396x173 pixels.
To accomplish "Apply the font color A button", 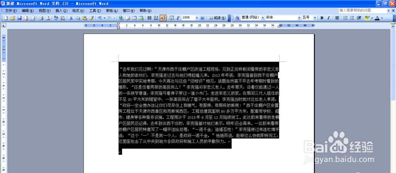I will [377, 18].
